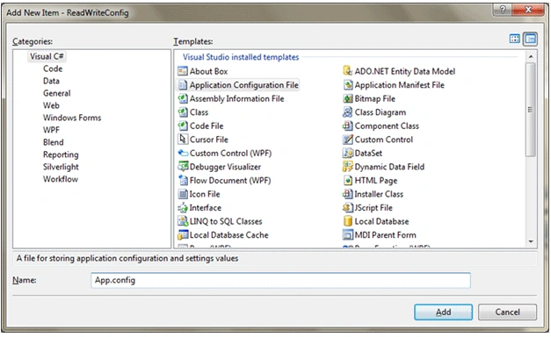The width and height of the screenshot is (551, 337).
Task: Select the Code File template icon
Action: tap(183, 125)
